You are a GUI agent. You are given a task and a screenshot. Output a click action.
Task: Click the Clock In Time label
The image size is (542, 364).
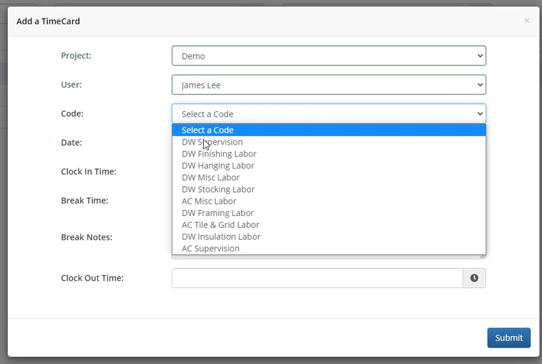[x=88, y=172]
